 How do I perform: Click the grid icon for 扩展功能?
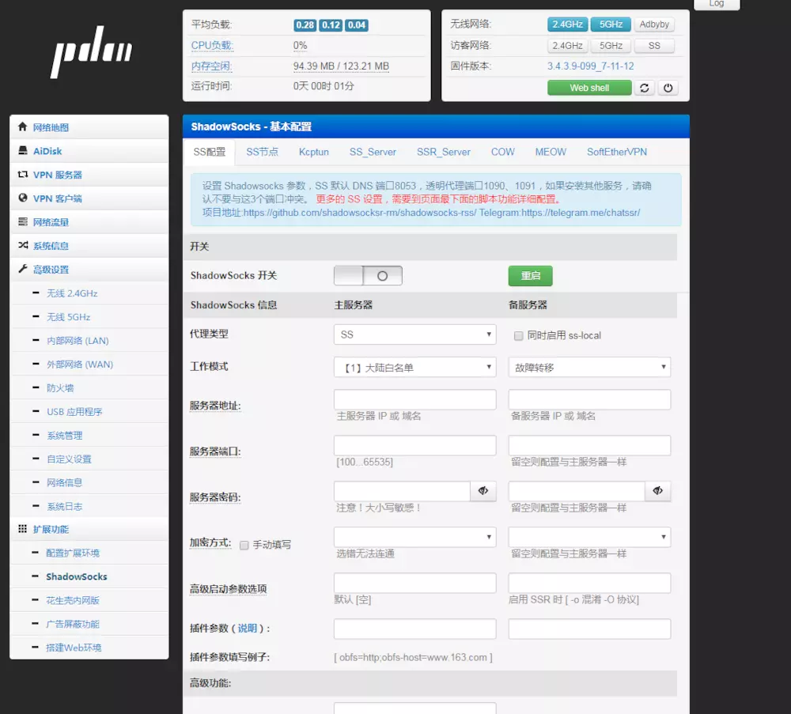pyautogui.click(x=23, y=529)
